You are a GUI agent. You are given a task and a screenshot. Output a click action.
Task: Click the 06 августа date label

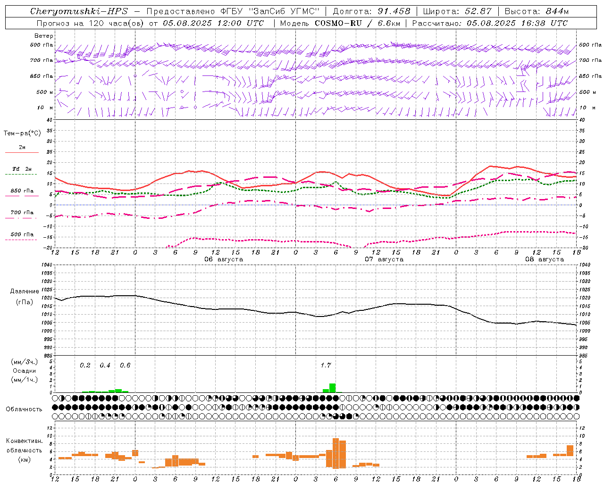pyautogui.click(x=224, y=259)
